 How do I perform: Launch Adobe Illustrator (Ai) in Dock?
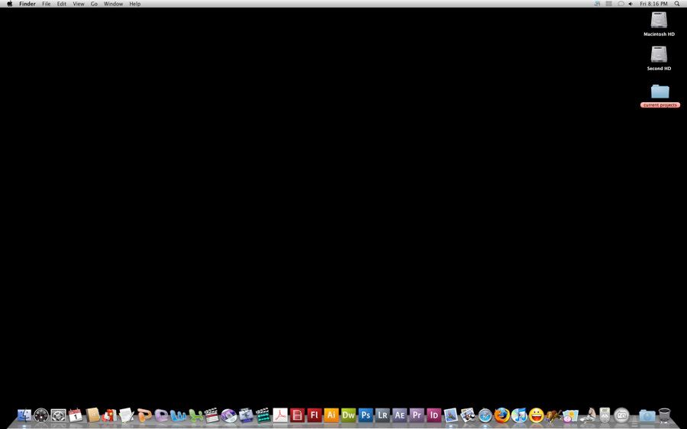click(x=331, y=415)
